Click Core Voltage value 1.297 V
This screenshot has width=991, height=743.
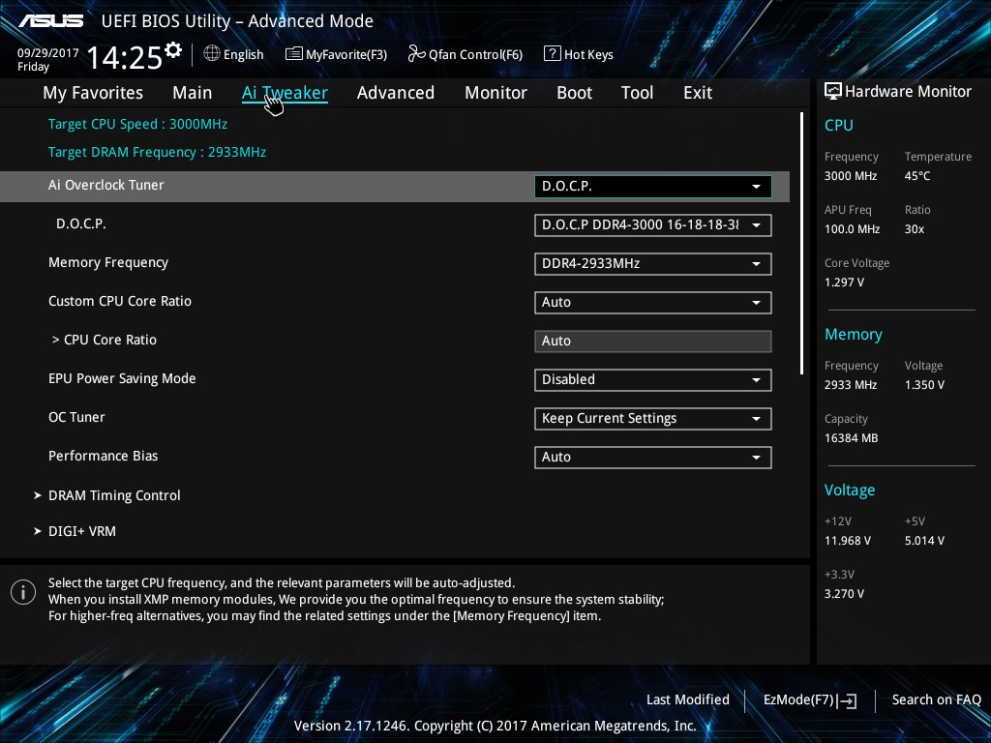[844, 282]
